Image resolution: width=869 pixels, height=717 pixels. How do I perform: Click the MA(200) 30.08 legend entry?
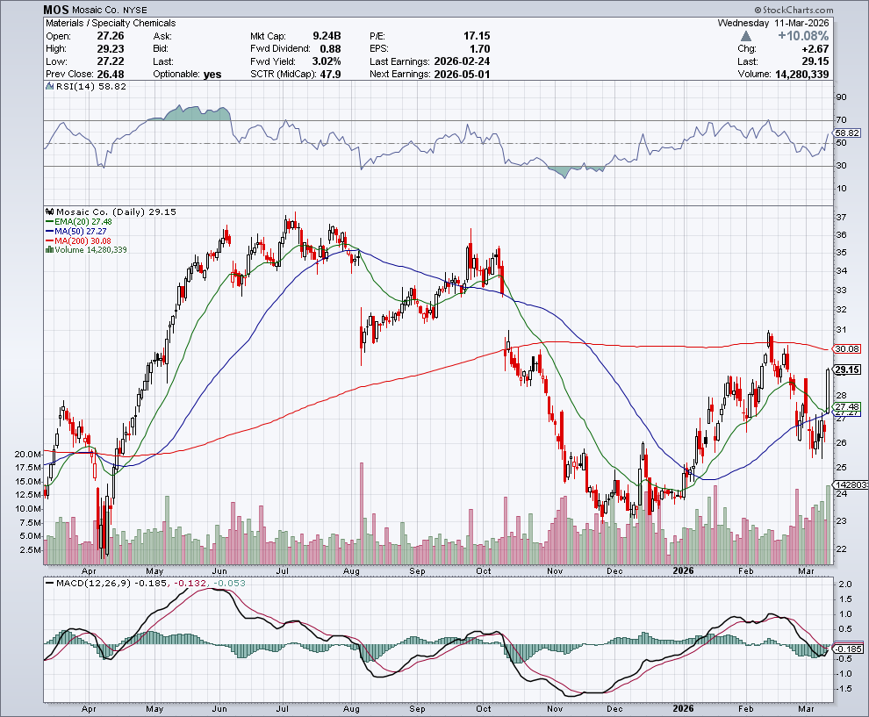click(x=78, y=240)
